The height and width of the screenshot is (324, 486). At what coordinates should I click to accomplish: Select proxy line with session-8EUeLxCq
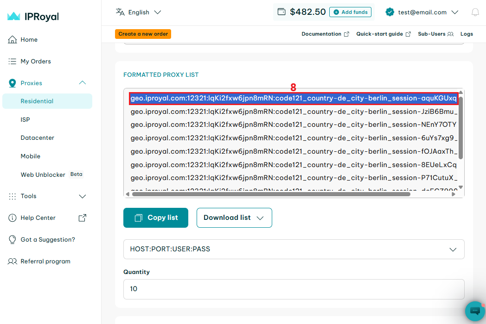pos(294,165)
